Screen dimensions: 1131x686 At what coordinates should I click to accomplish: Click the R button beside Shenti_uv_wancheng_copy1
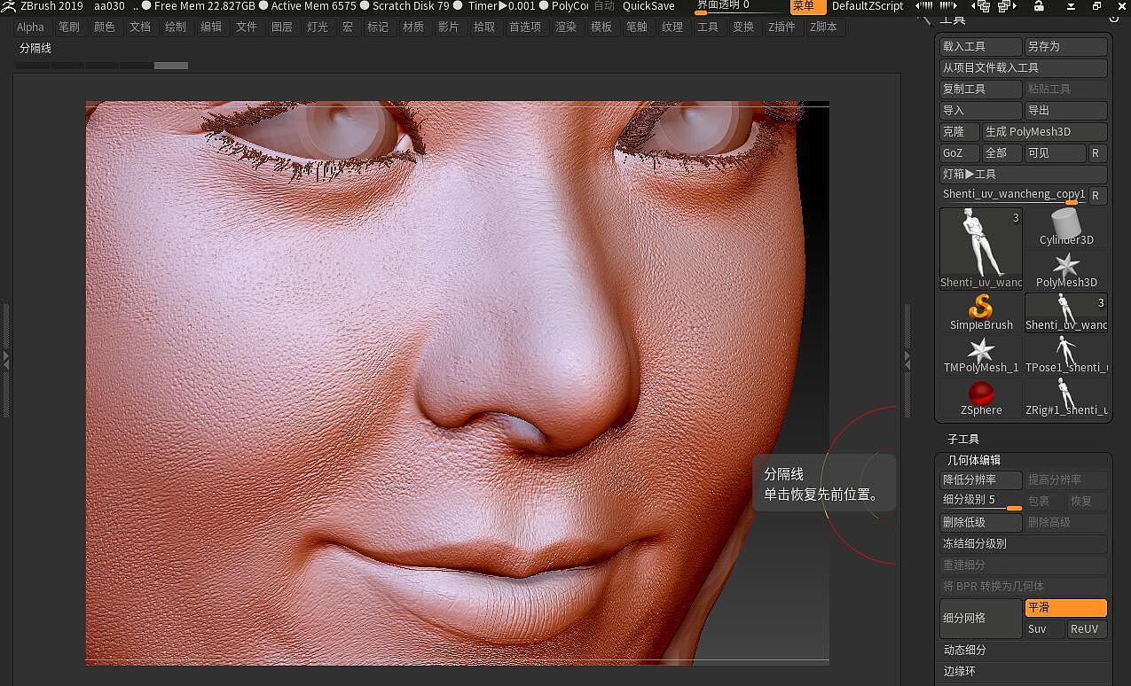coord(1097,196)
